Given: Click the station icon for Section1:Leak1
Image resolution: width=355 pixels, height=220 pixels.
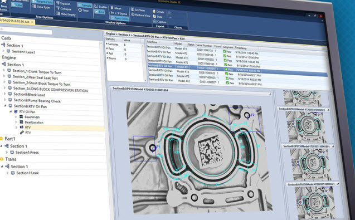Looking at the screenshot, I should tap(8, 51).
